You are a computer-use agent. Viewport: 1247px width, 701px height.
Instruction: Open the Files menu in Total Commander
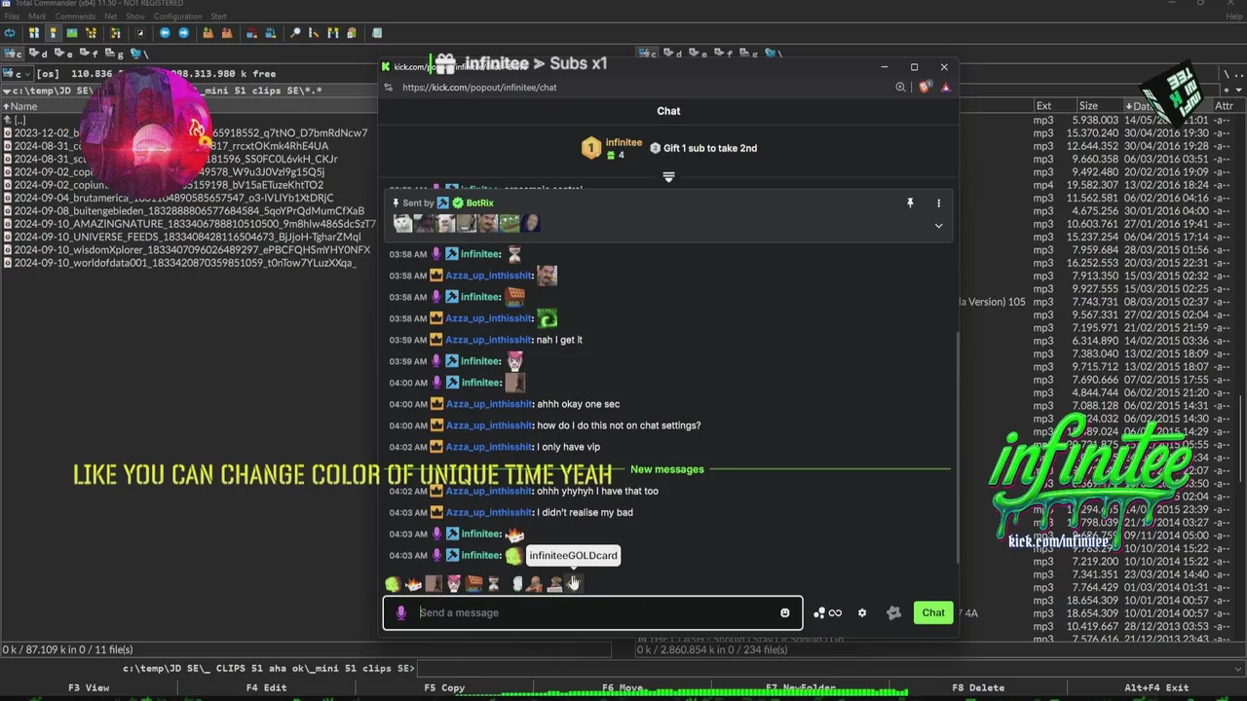coord(12,17)
